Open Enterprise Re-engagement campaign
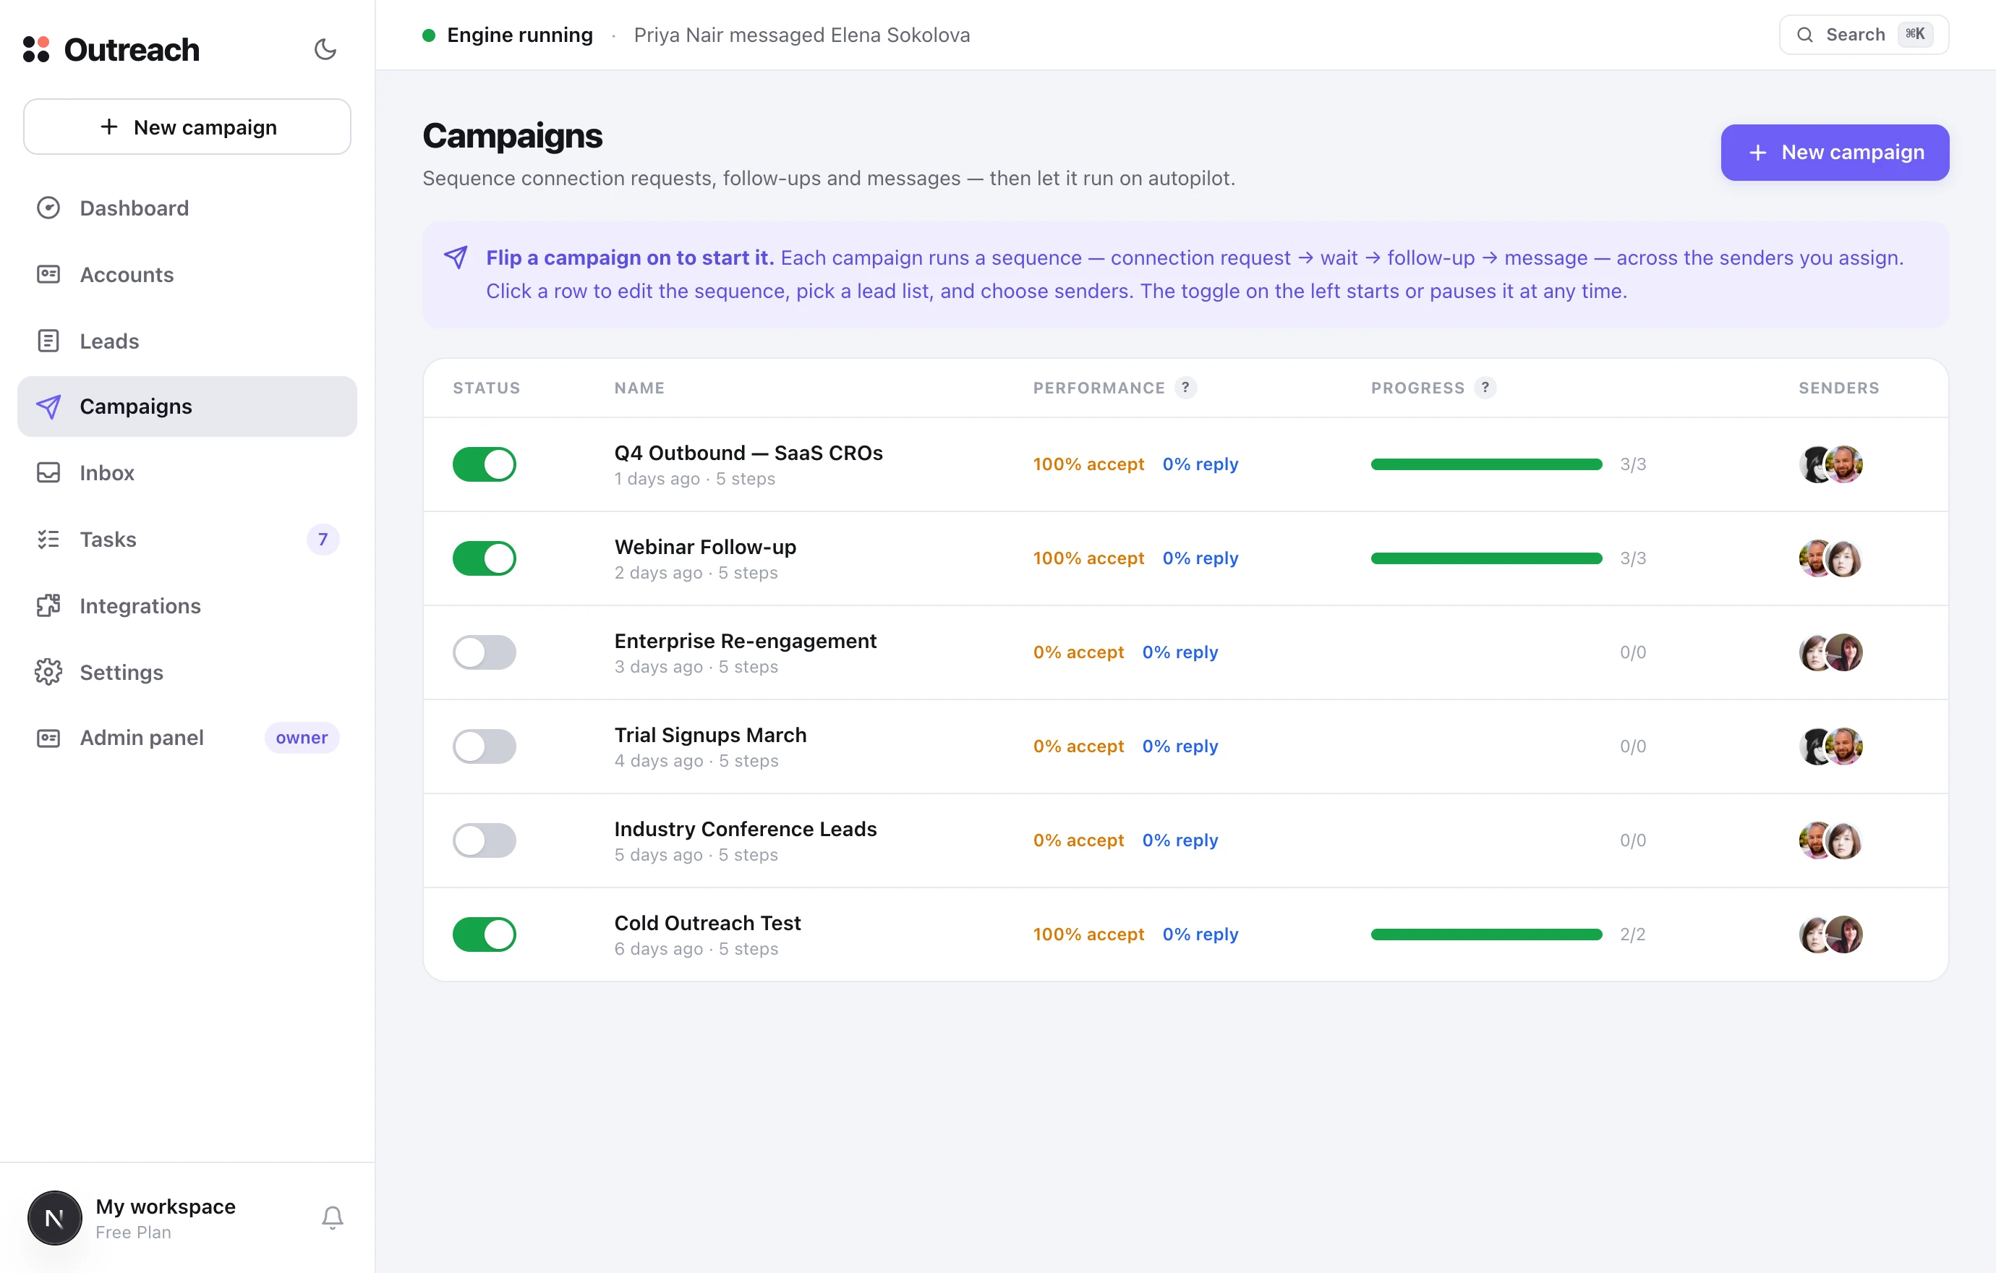 [1185, 652]
